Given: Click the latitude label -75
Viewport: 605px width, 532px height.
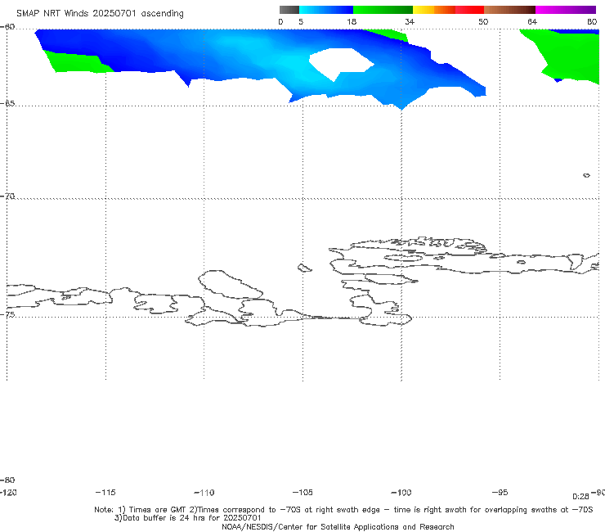Looking at the screenshot, I should (7, 314).
